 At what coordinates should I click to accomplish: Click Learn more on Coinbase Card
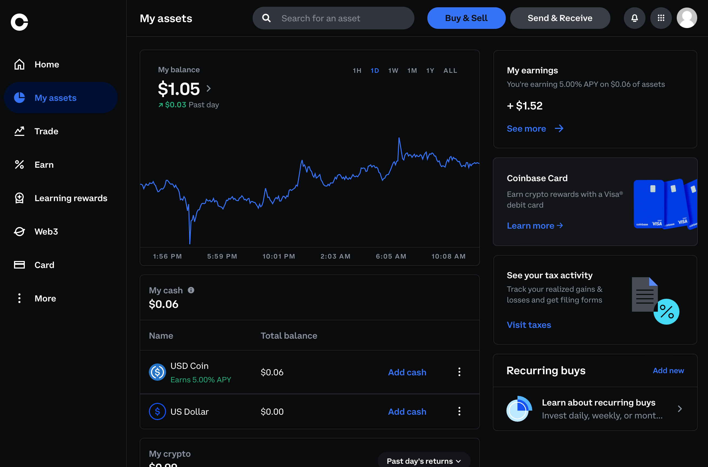[x=535, y=226]
